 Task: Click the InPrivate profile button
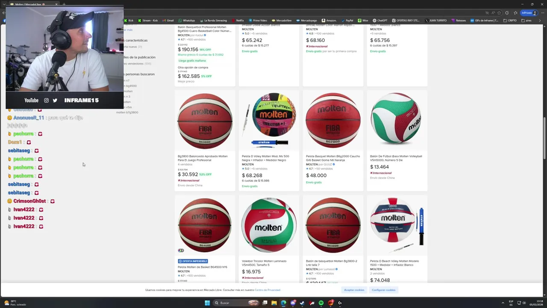point(529,13)
